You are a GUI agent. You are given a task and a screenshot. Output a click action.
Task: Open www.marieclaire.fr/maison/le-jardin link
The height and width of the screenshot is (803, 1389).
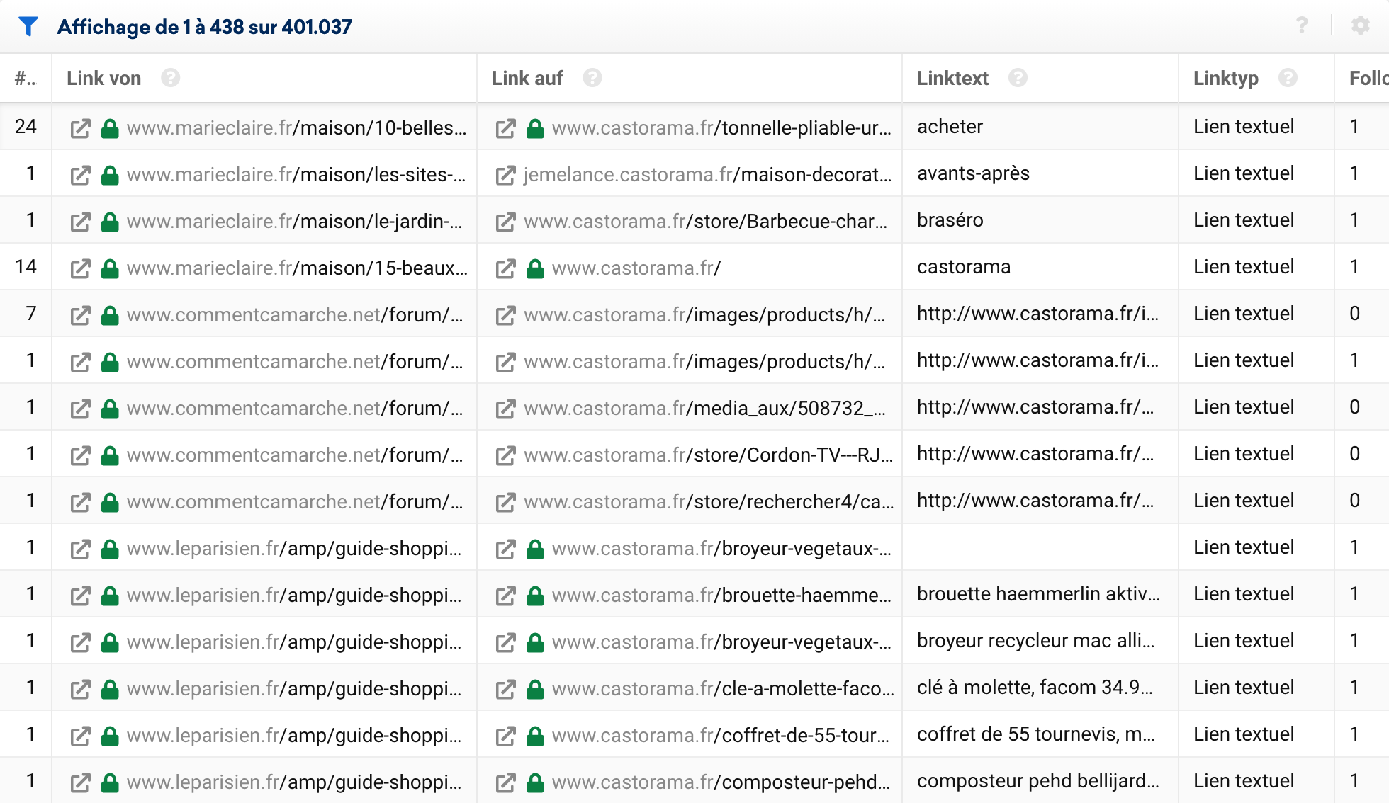coord(294,222)
